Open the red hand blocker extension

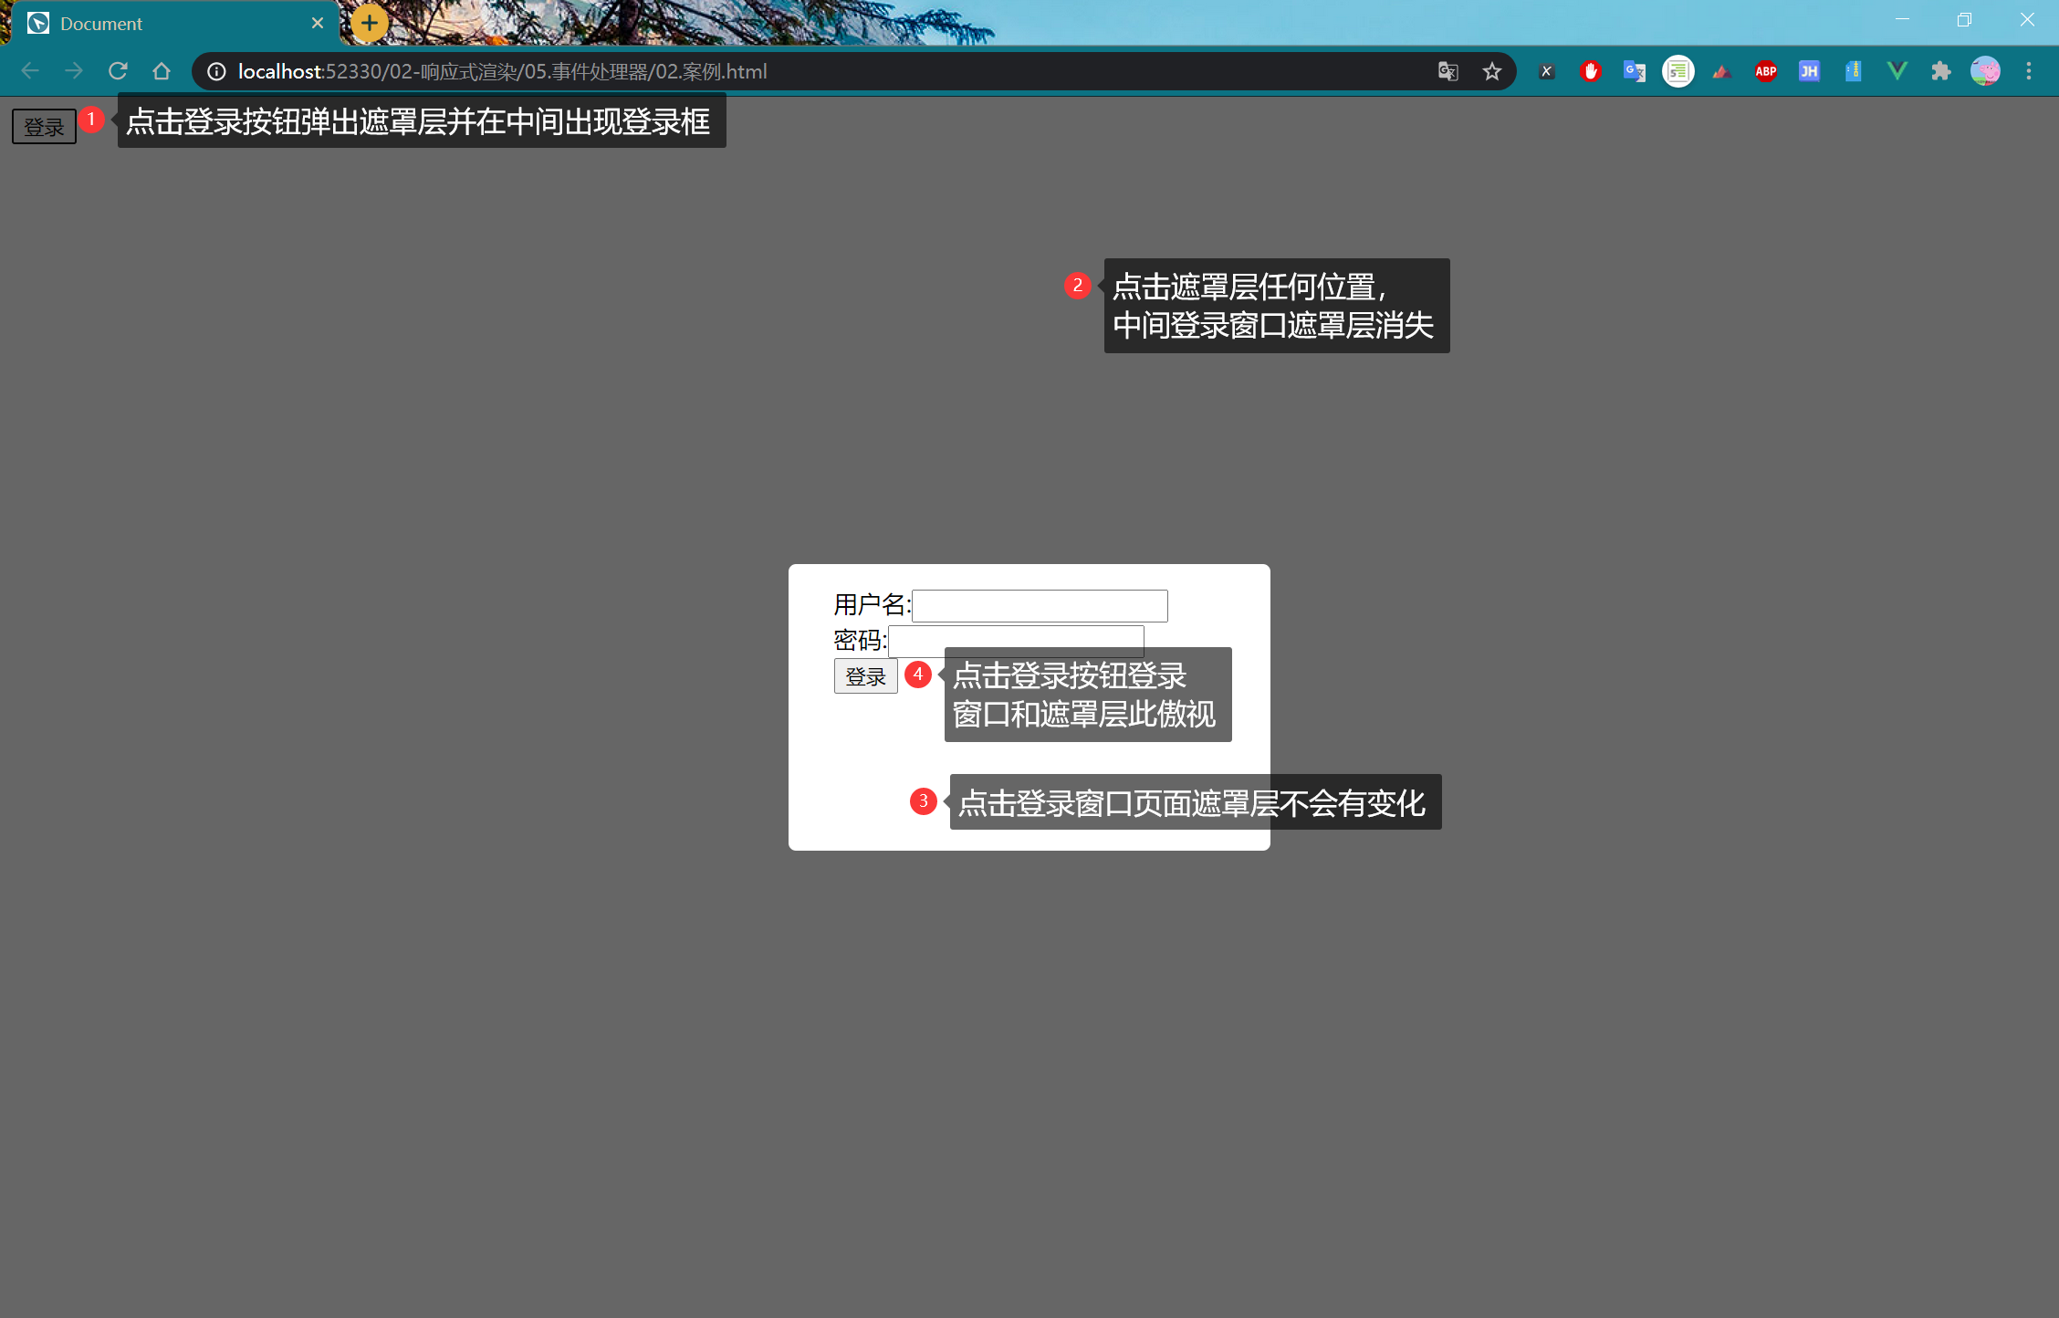pyautogui.click(x=1591, y=71)
